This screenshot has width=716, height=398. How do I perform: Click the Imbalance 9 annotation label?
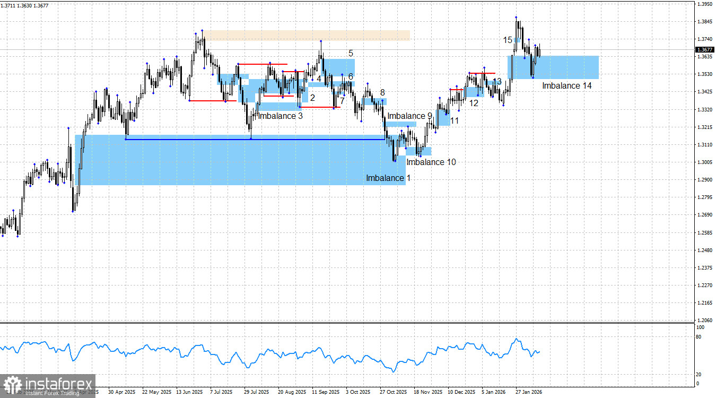pyautogui.click(x=409, y=116)
